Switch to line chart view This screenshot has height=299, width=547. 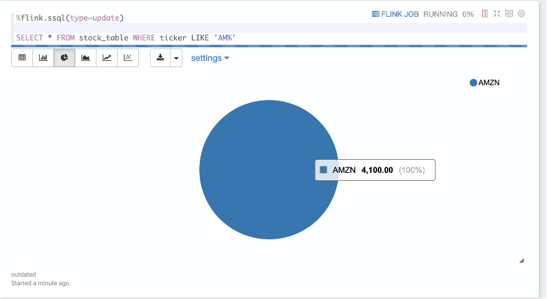tap(107, 58)
